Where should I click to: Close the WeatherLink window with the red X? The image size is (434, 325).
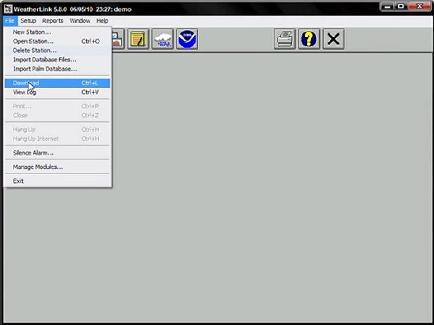(420, 6)
